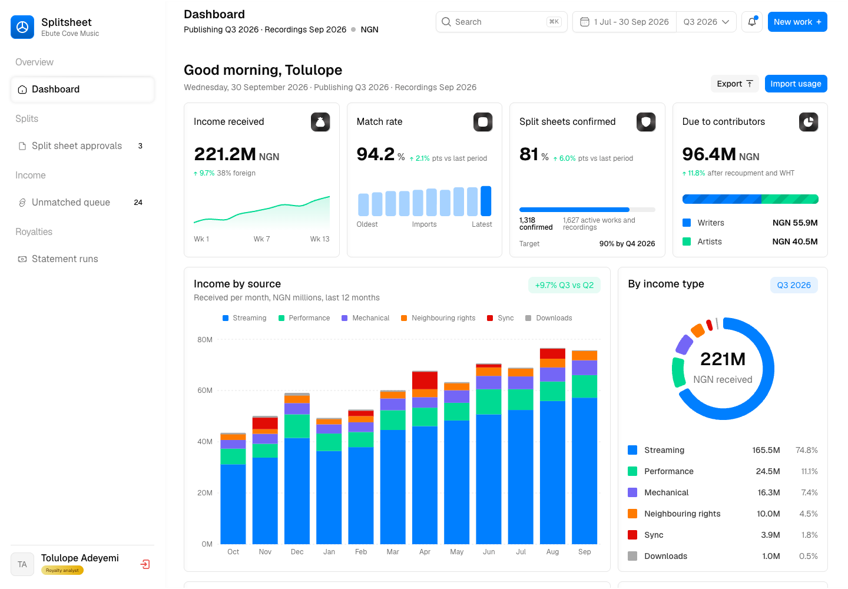This screenshot has width=848, height=589.
Task: Open Split sheet approvals in sidebar
Action: tap(82, 146)
